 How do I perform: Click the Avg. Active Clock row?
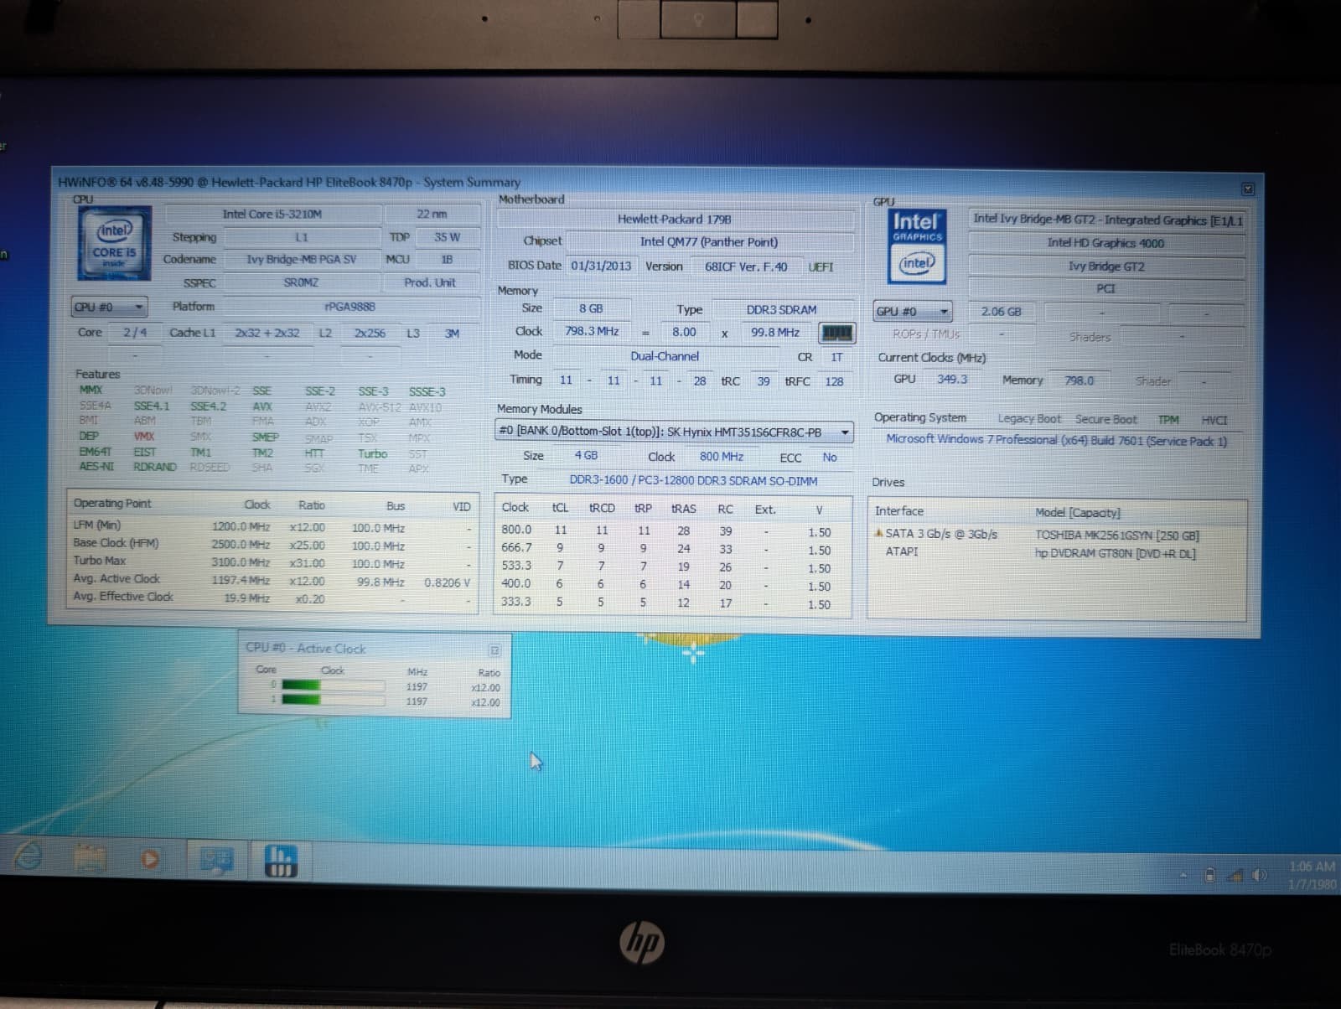272,580
